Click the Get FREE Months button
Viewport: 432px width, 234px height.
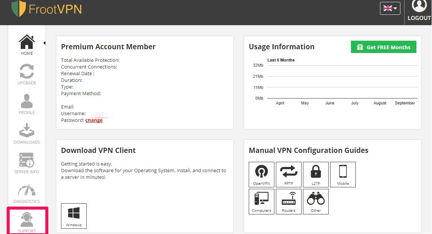click(x=384, y=47)
